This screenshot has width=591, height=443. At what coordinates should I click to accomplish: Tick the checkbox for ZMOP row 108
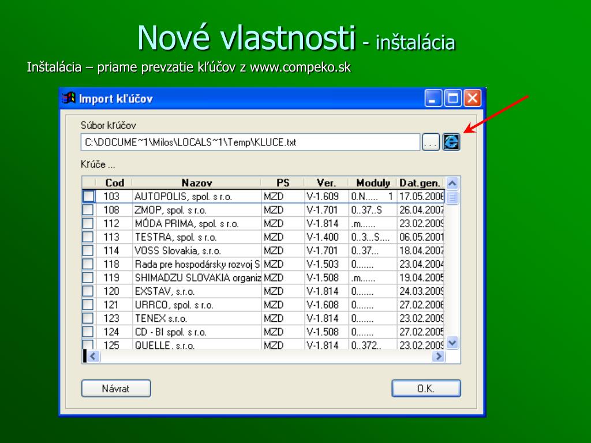click(88, 210)
